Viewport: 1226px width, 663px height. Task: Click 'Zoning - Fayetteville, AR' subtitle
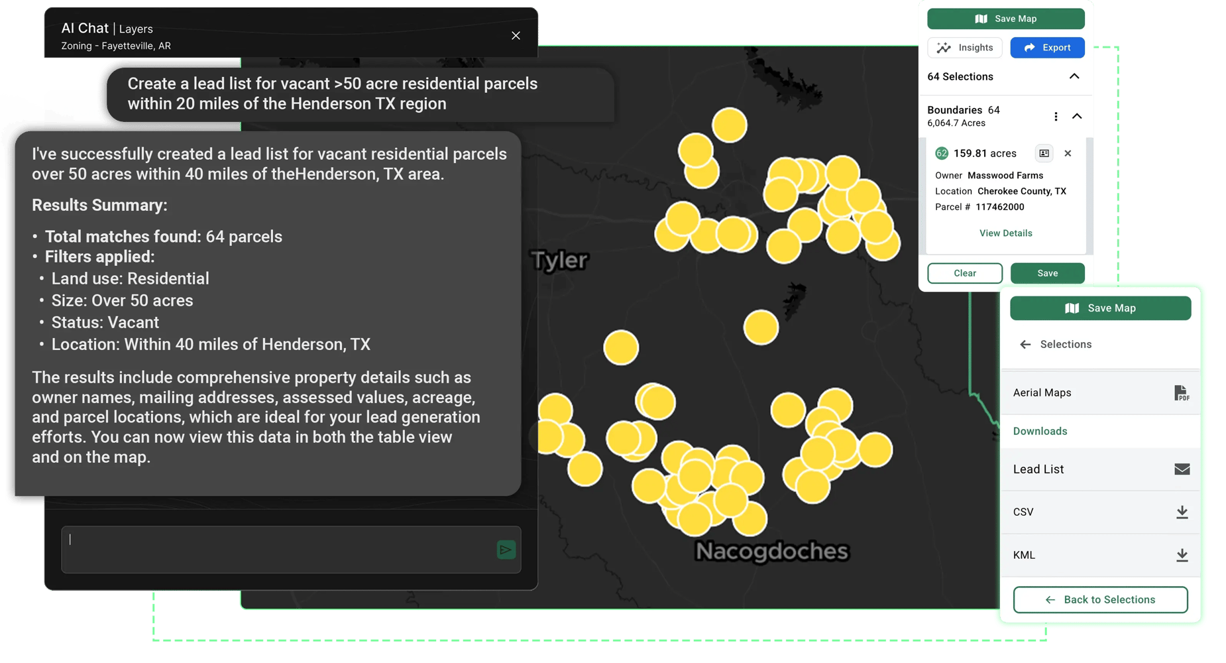coord(116,46)
